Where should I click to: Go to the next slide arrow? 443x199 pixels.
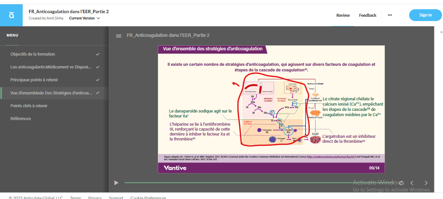click(426, 183)
